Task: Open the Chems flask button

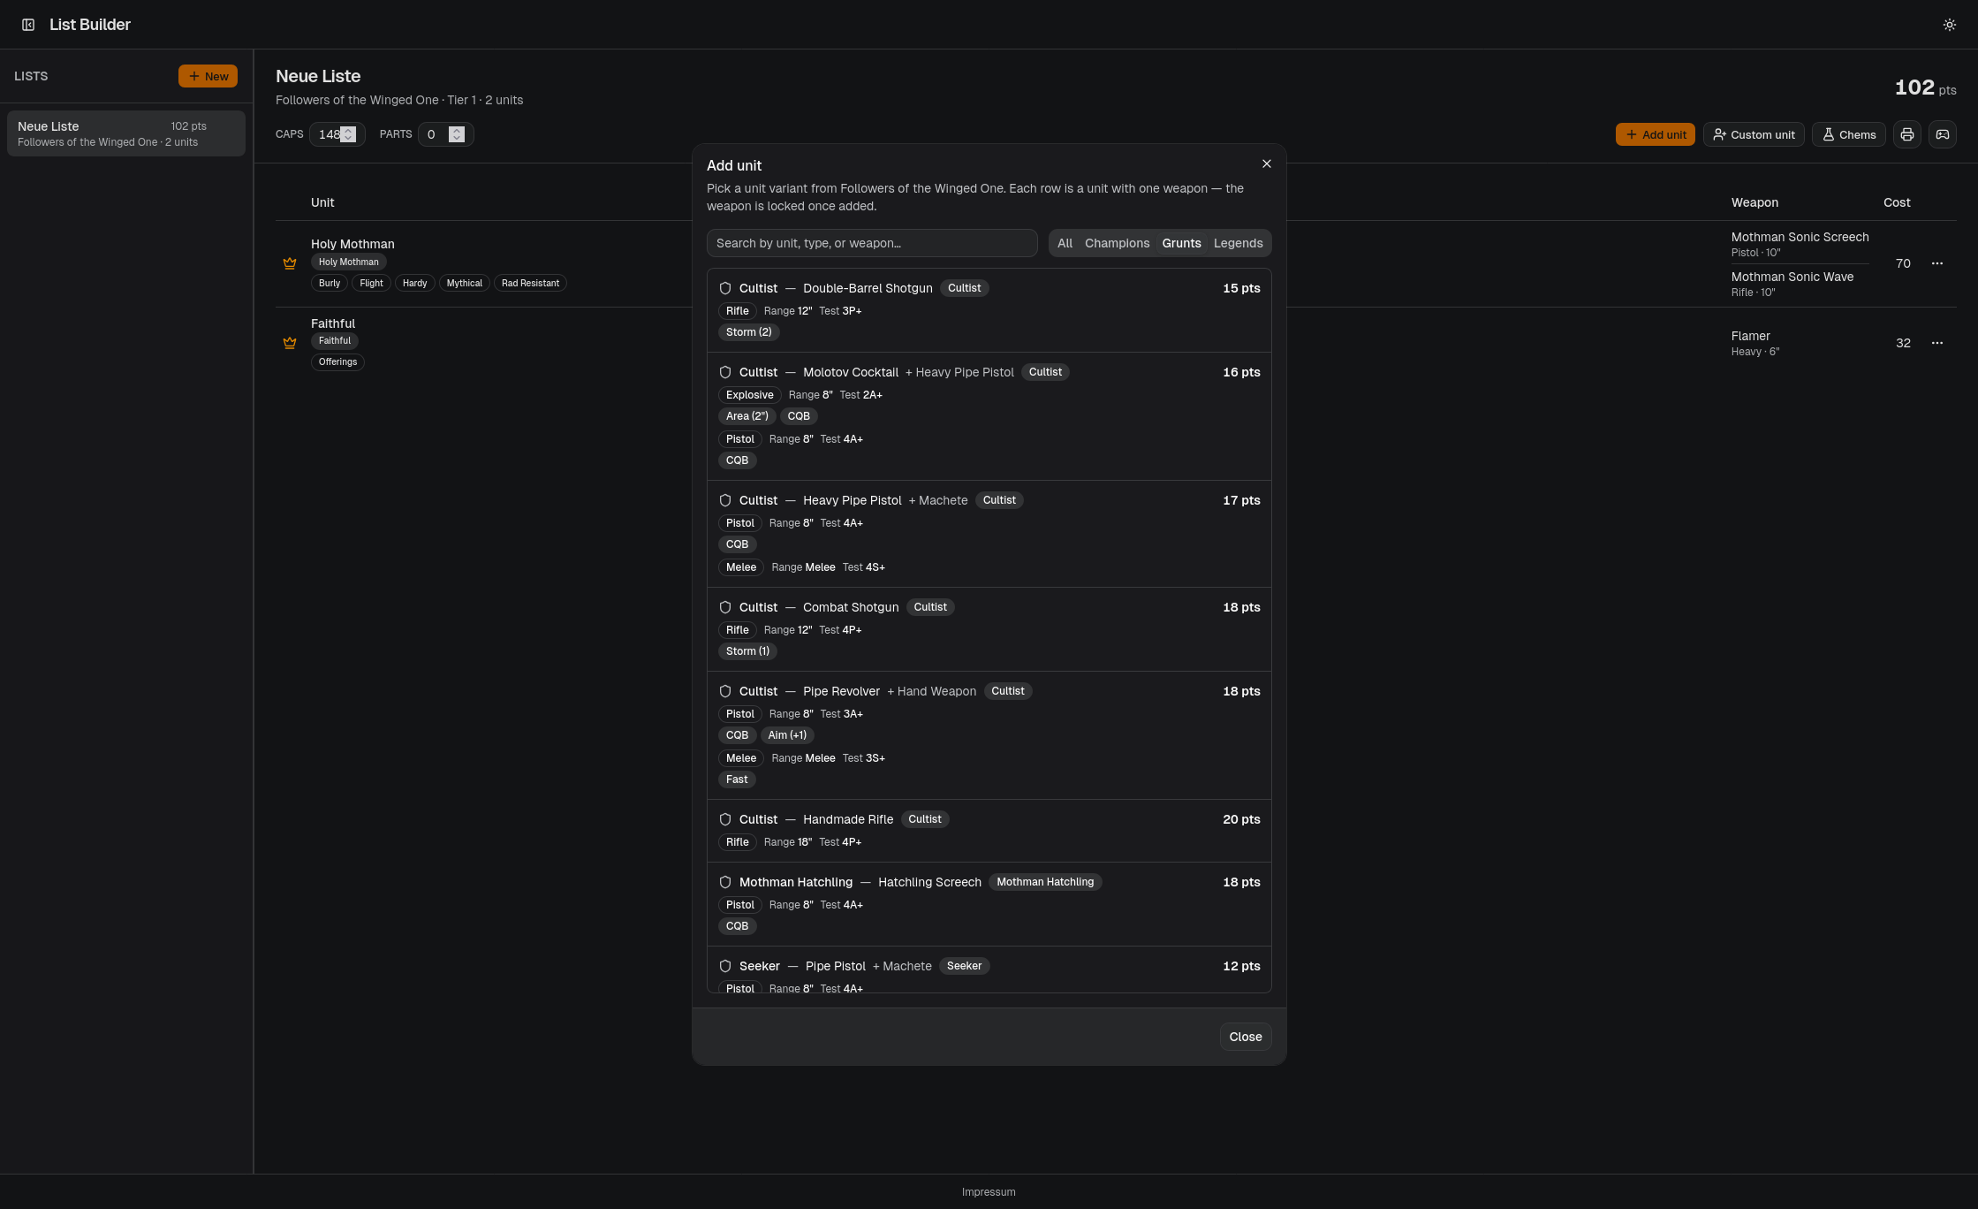Action: [1848, 134]
